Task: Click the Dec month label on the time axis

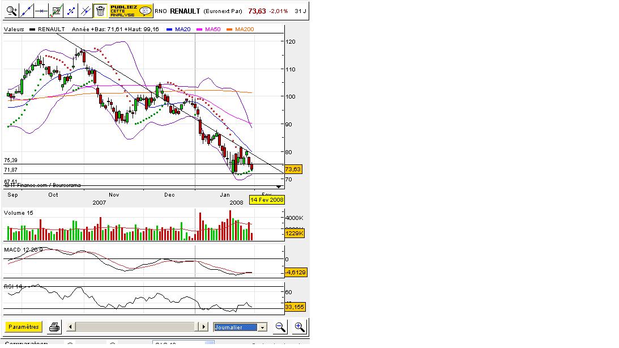Action: tap(169, 195)
